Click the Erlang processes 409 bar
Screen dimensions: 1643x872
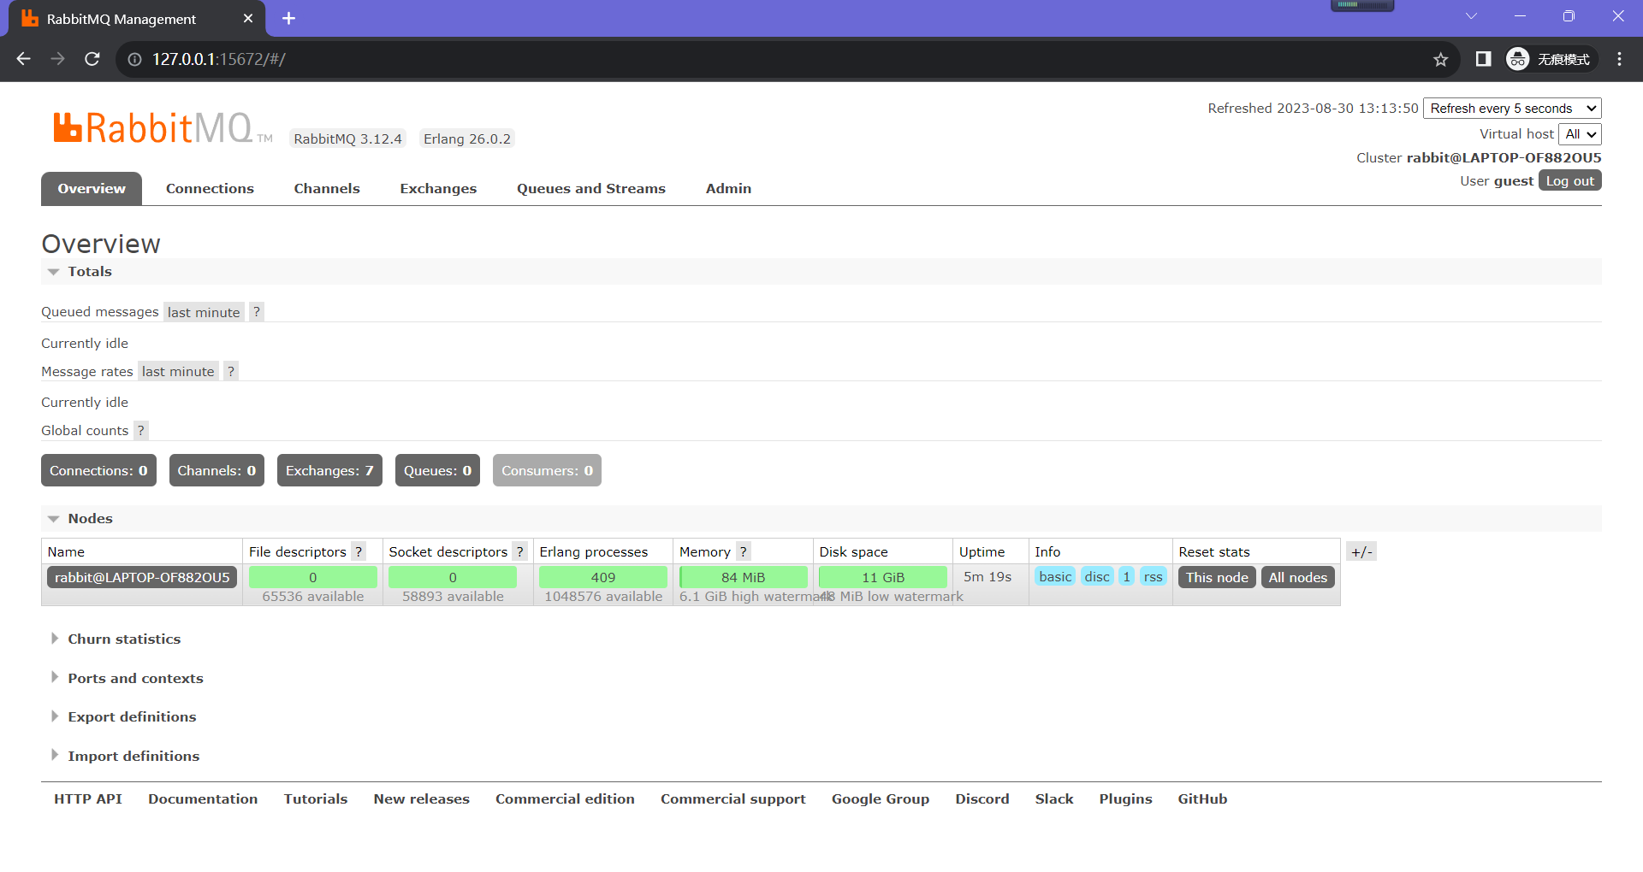point(603,577)
